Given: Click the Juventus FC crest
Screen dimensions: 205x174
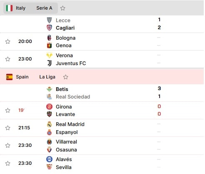Looking at the screenshot, I should (x=49, y=63).
